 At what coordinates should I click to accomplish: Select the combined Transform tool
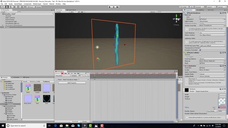point(22,7)
